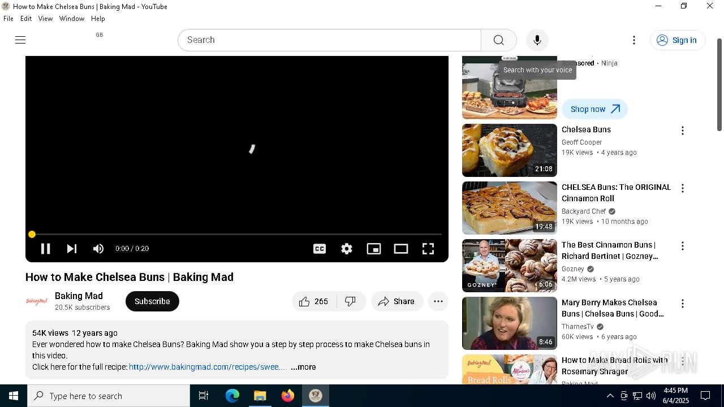Subscribe to Baking Mad

tap(152, 301)
